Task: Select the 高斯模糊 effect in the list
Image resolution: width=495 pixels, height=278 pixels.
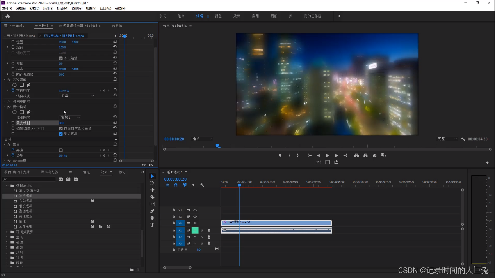Action: 26,227
